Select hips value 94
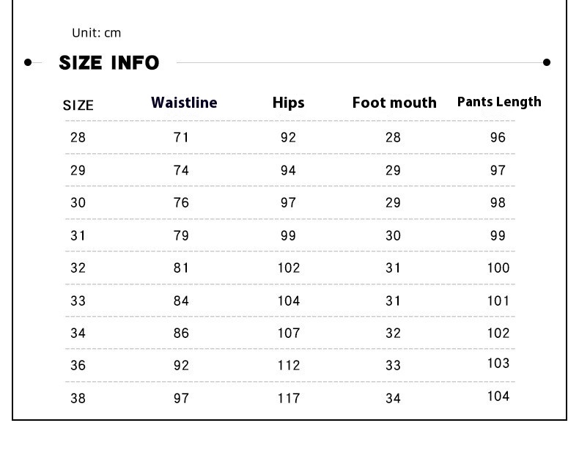Viewport: 579px width, 475px height. click(x=288, y=170)
